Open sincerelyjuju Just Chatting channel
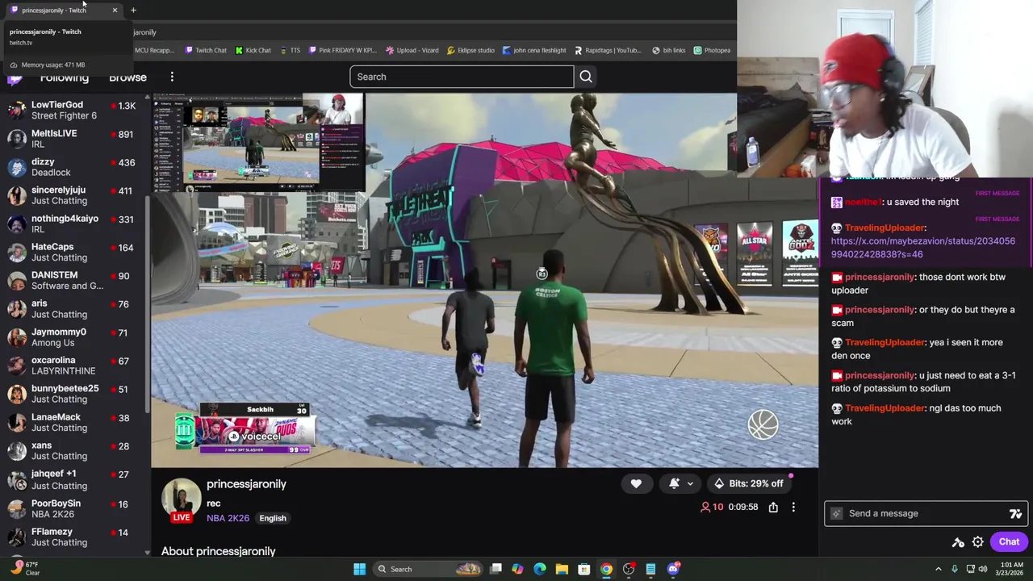Image resolution: width=1033 pixels, height=581 pixels. coord(74,195)
